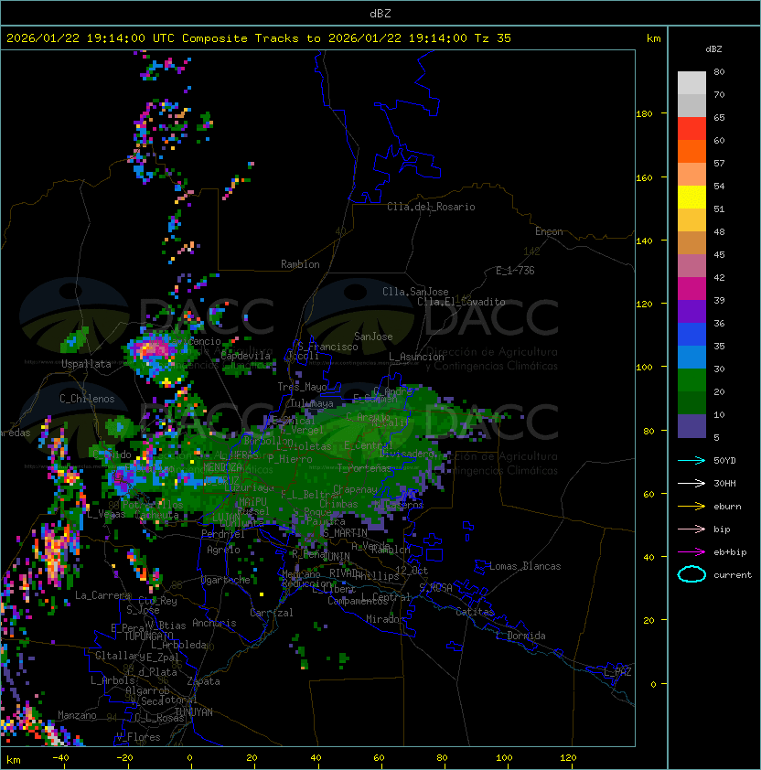Click the Agrelo map label

(x=223, y=550)
